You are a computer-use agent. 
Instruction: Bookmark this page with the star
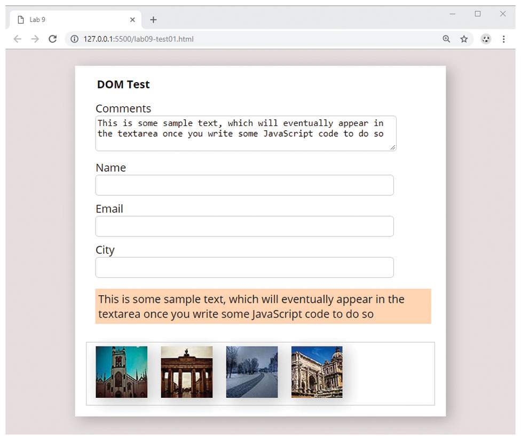pyautogui.click(x=464, y=39)
